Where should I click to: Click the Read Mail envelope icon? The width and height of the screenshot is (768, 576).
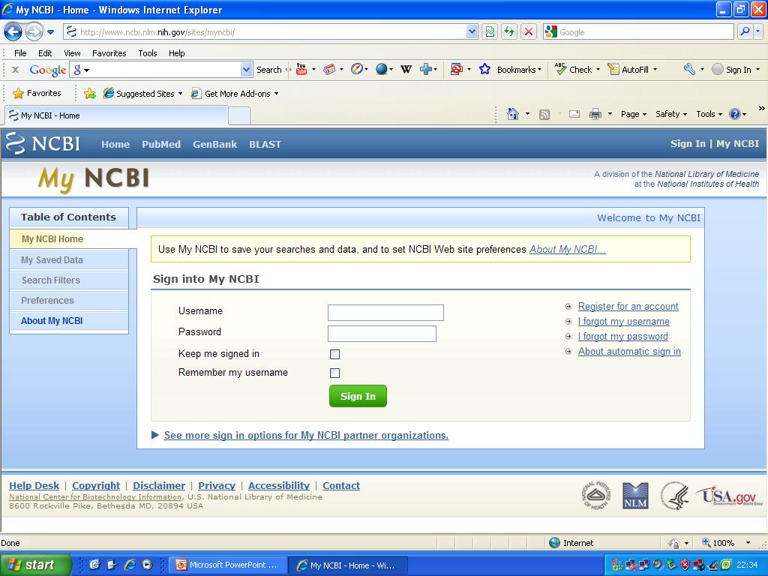coord(574,114)
